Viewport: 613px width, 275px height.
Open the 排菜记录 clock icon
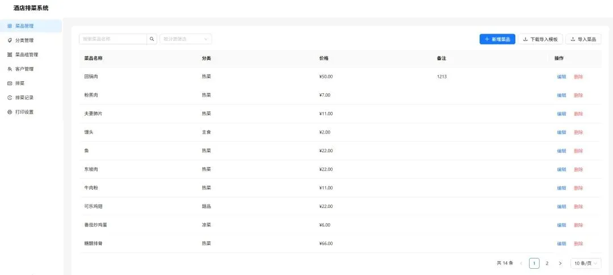coord(10,98)
